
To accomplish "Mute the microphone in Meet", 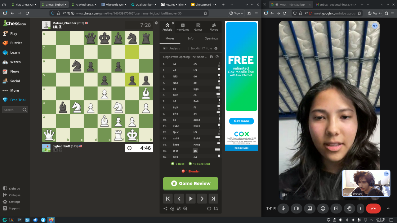I will (283, 208).
